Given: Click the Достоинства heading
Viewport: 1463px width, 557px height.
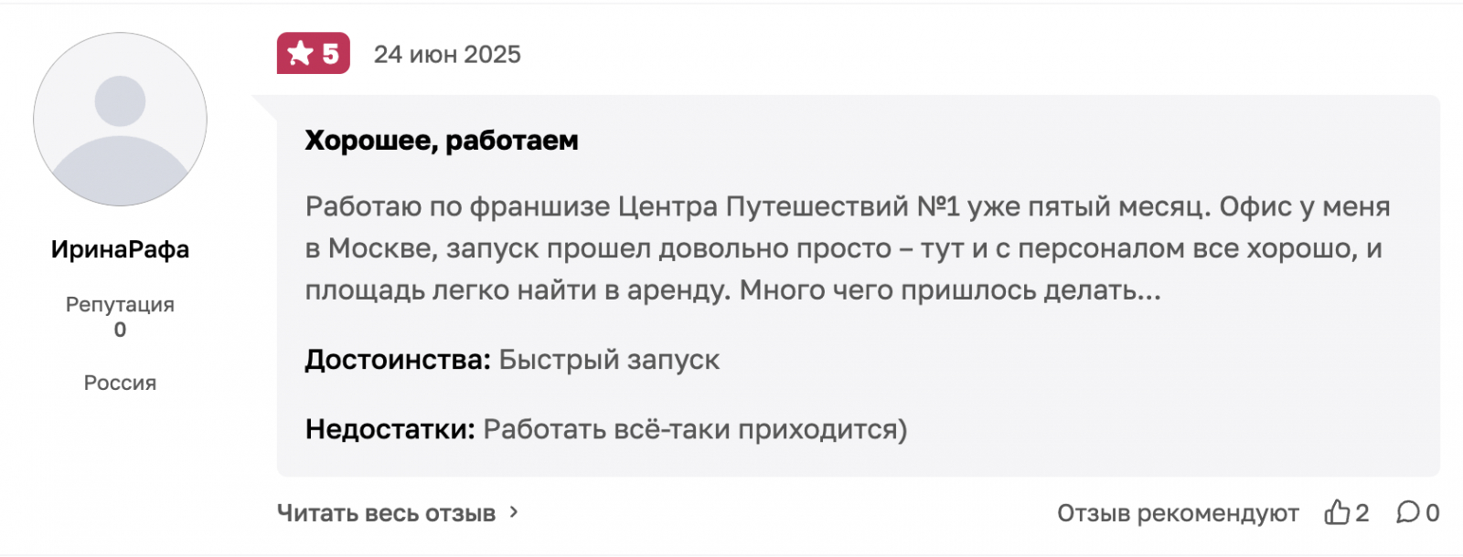Looking at the screenshot, I should click(x=398, y=360).
